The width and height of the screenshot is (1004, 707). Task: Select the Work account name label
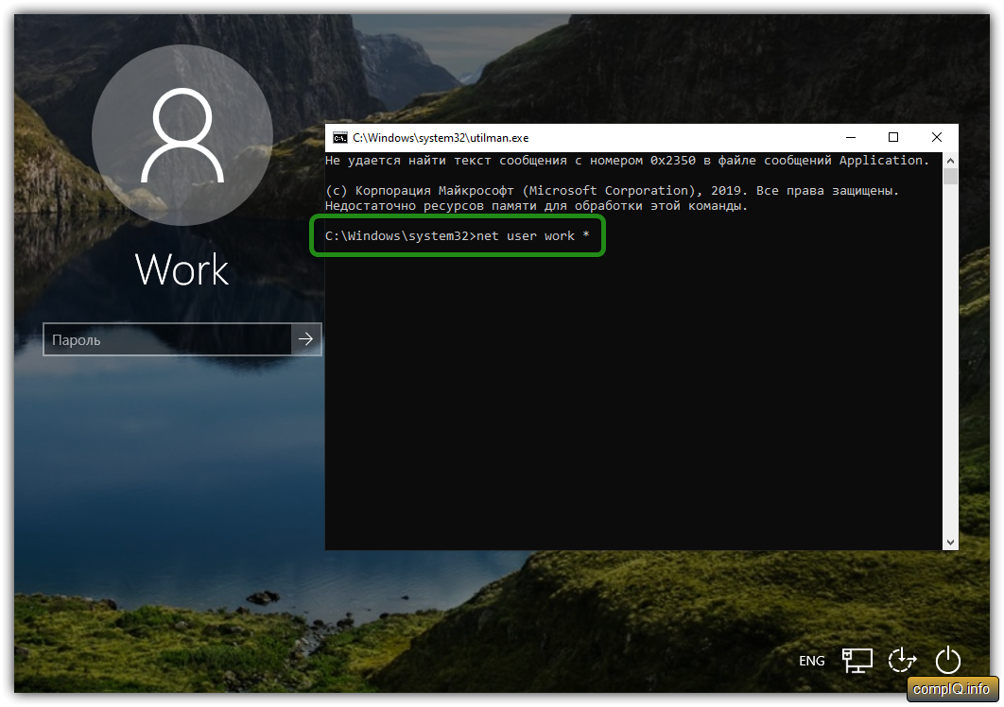tap(182, 269)
